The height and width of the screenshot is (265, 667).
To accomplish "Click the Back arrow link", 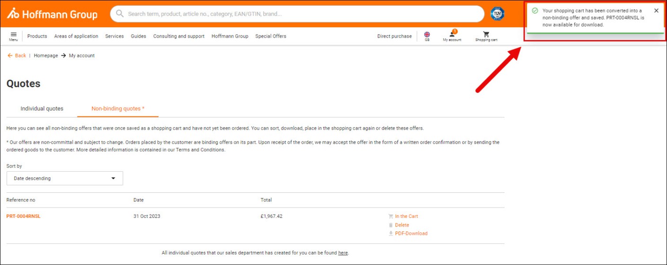I will (17, 56).
